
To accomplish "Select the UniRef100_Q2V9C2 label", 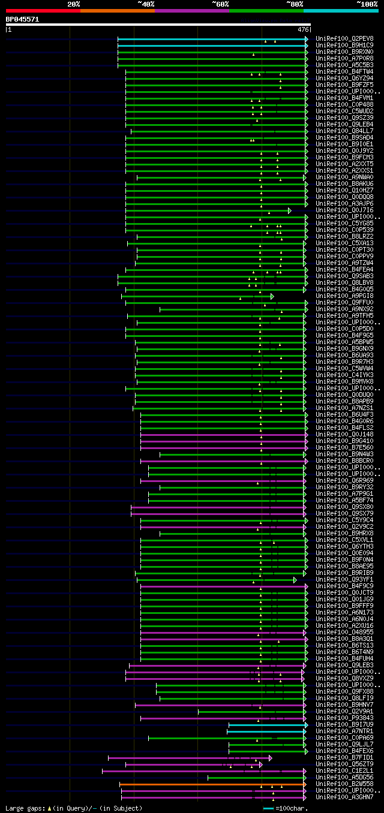I will pyautogui.click(x=344, y=526).
